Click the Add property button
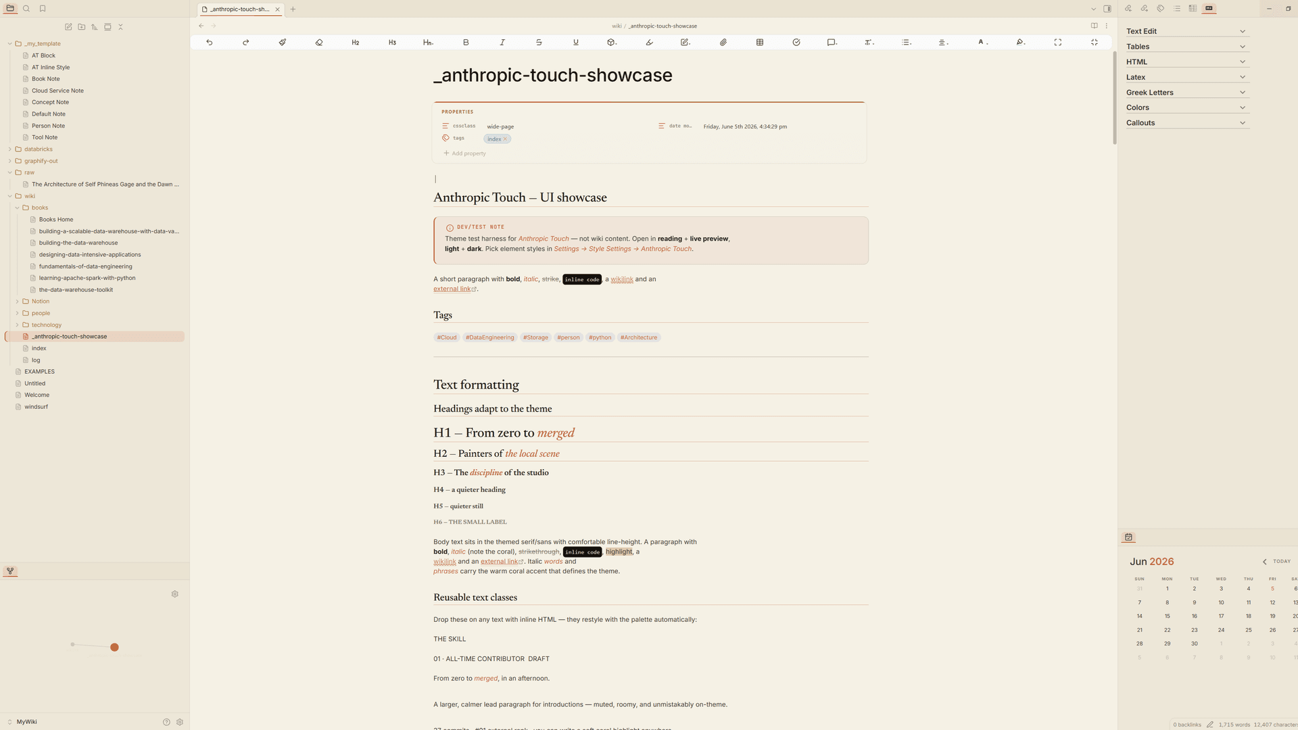Screen dimensions: 1298x730 pos(464,153)
